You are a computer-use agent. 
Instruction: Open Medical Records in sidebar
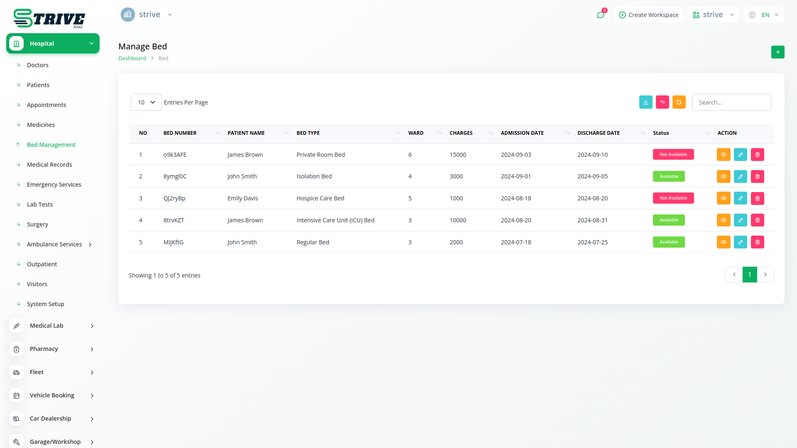click(x=49, y=165)
